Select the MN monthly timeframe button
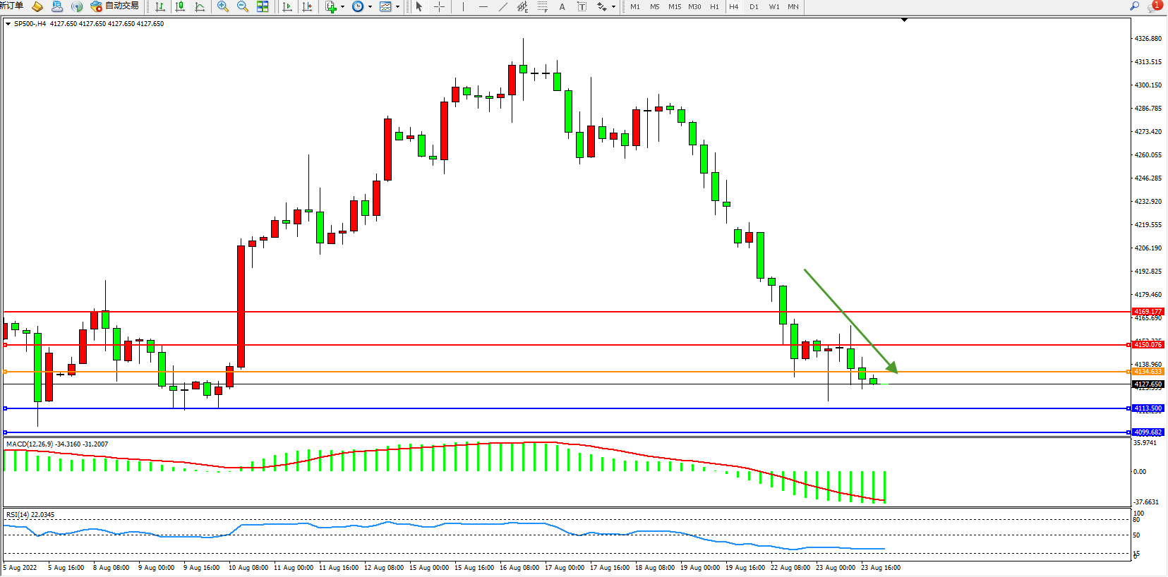Image resolution: width=1168 pixels, height=577 pixels. [793, 6]
